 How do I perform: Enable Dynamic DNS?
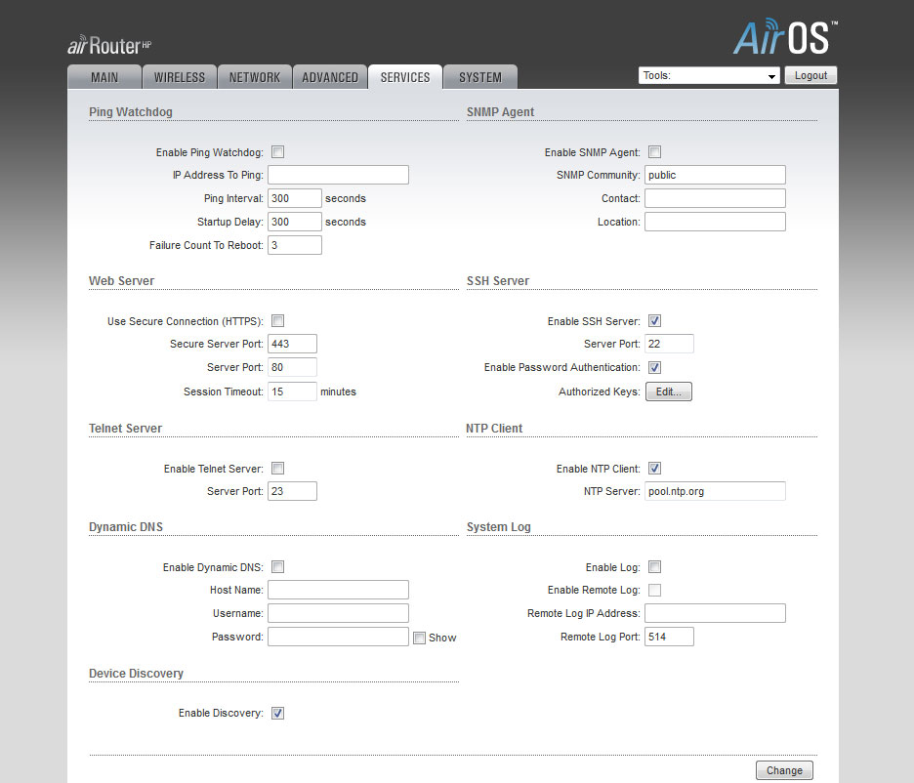pyautogui.click(x=277, y=566)
